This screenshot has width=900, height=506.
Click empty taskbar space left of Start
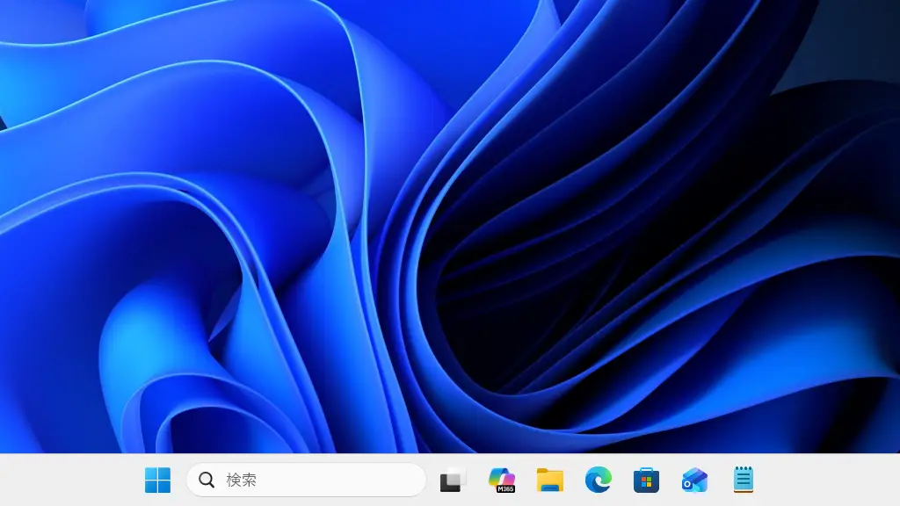point(70,480)
